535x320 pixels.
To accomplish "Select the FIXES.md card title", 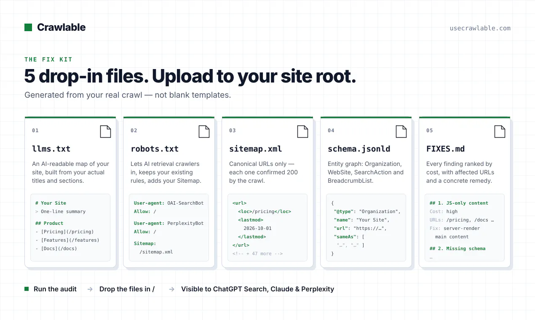I will click(x=445, y=149).
